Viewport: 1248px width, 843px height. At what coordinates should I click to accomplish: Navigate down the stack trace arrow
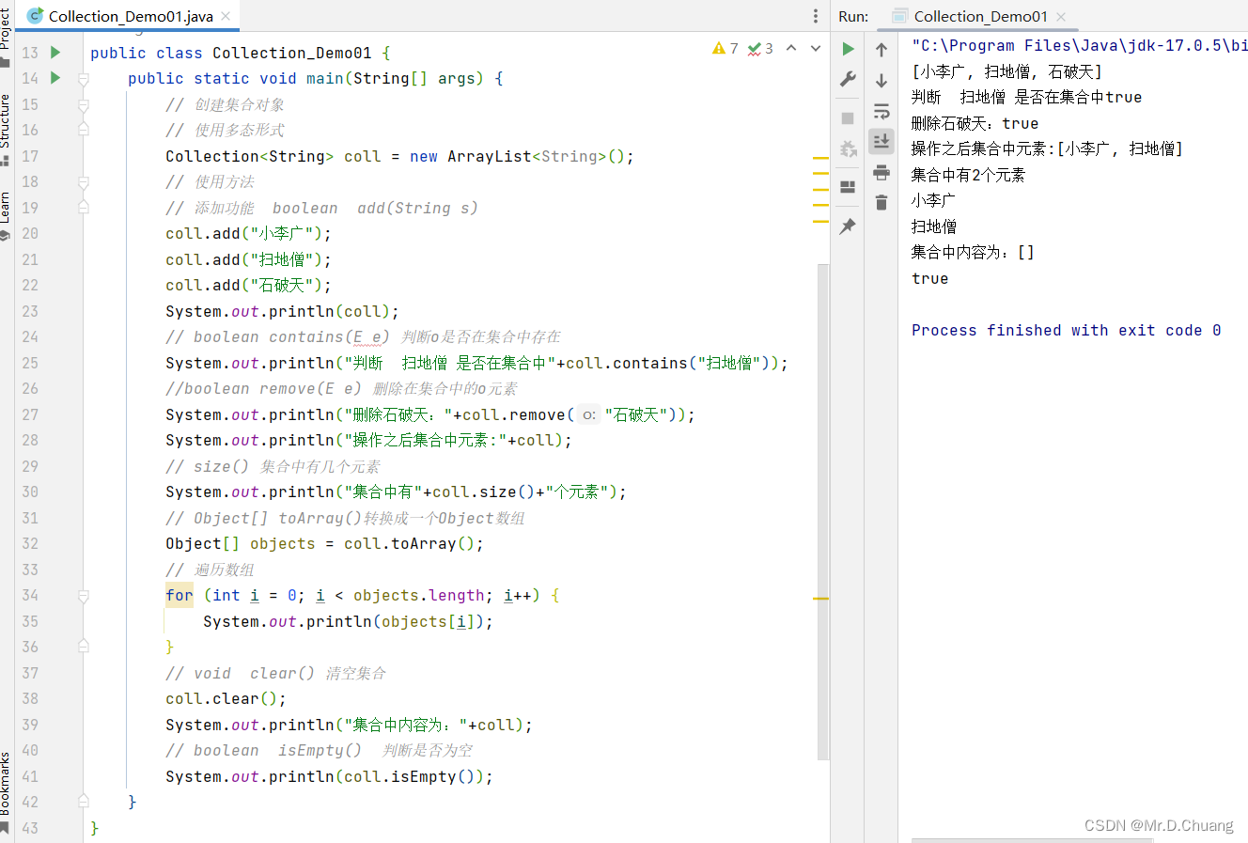coord(881,80)
